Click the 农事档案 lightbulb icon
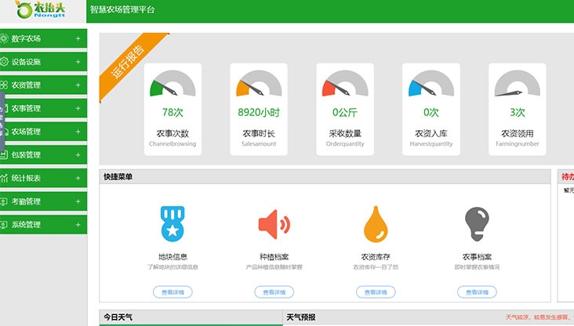This screenshot has width=574, height=326. (x=477, y=224)
